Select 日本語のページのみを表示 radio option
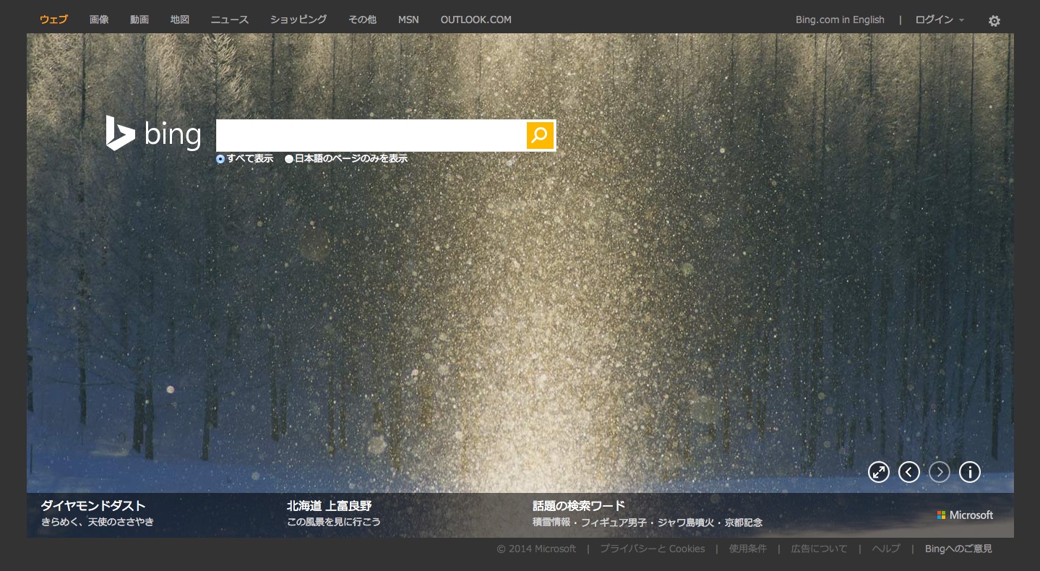This screenshot has height=571, width=1040. [x=289, y=159]
